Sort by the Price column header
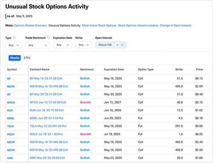This screenshot has width=213, height=163. tap(199, 70)
